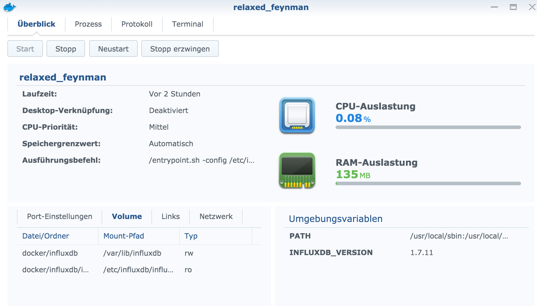Click the Neustart button

pyautogui.click(x=113, y=49)
